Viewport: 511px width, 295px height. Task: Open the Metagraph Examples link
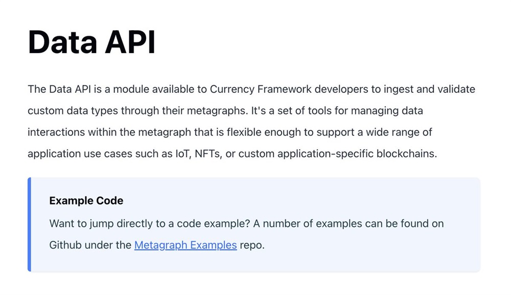point(185,245)
